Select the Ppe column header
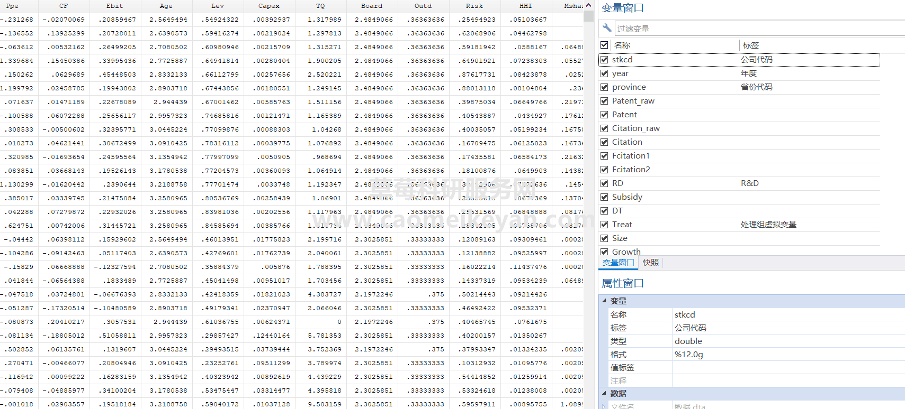905x409 pixels. click(x=12, y=6)
